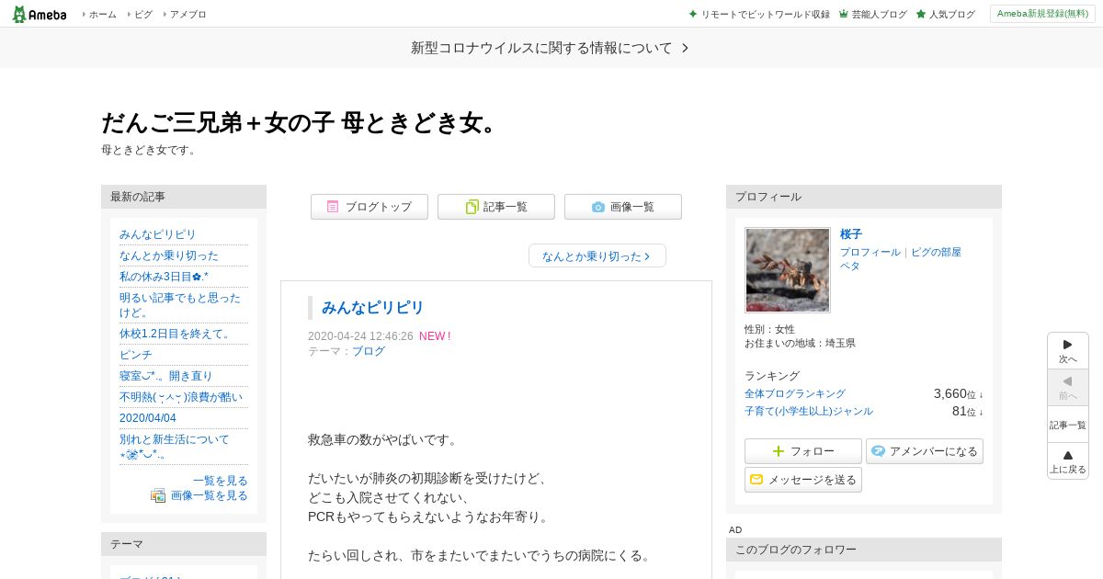Click 画像一覧を見る in sidebar
The image size is (1103, 579).
coord(210,495)
